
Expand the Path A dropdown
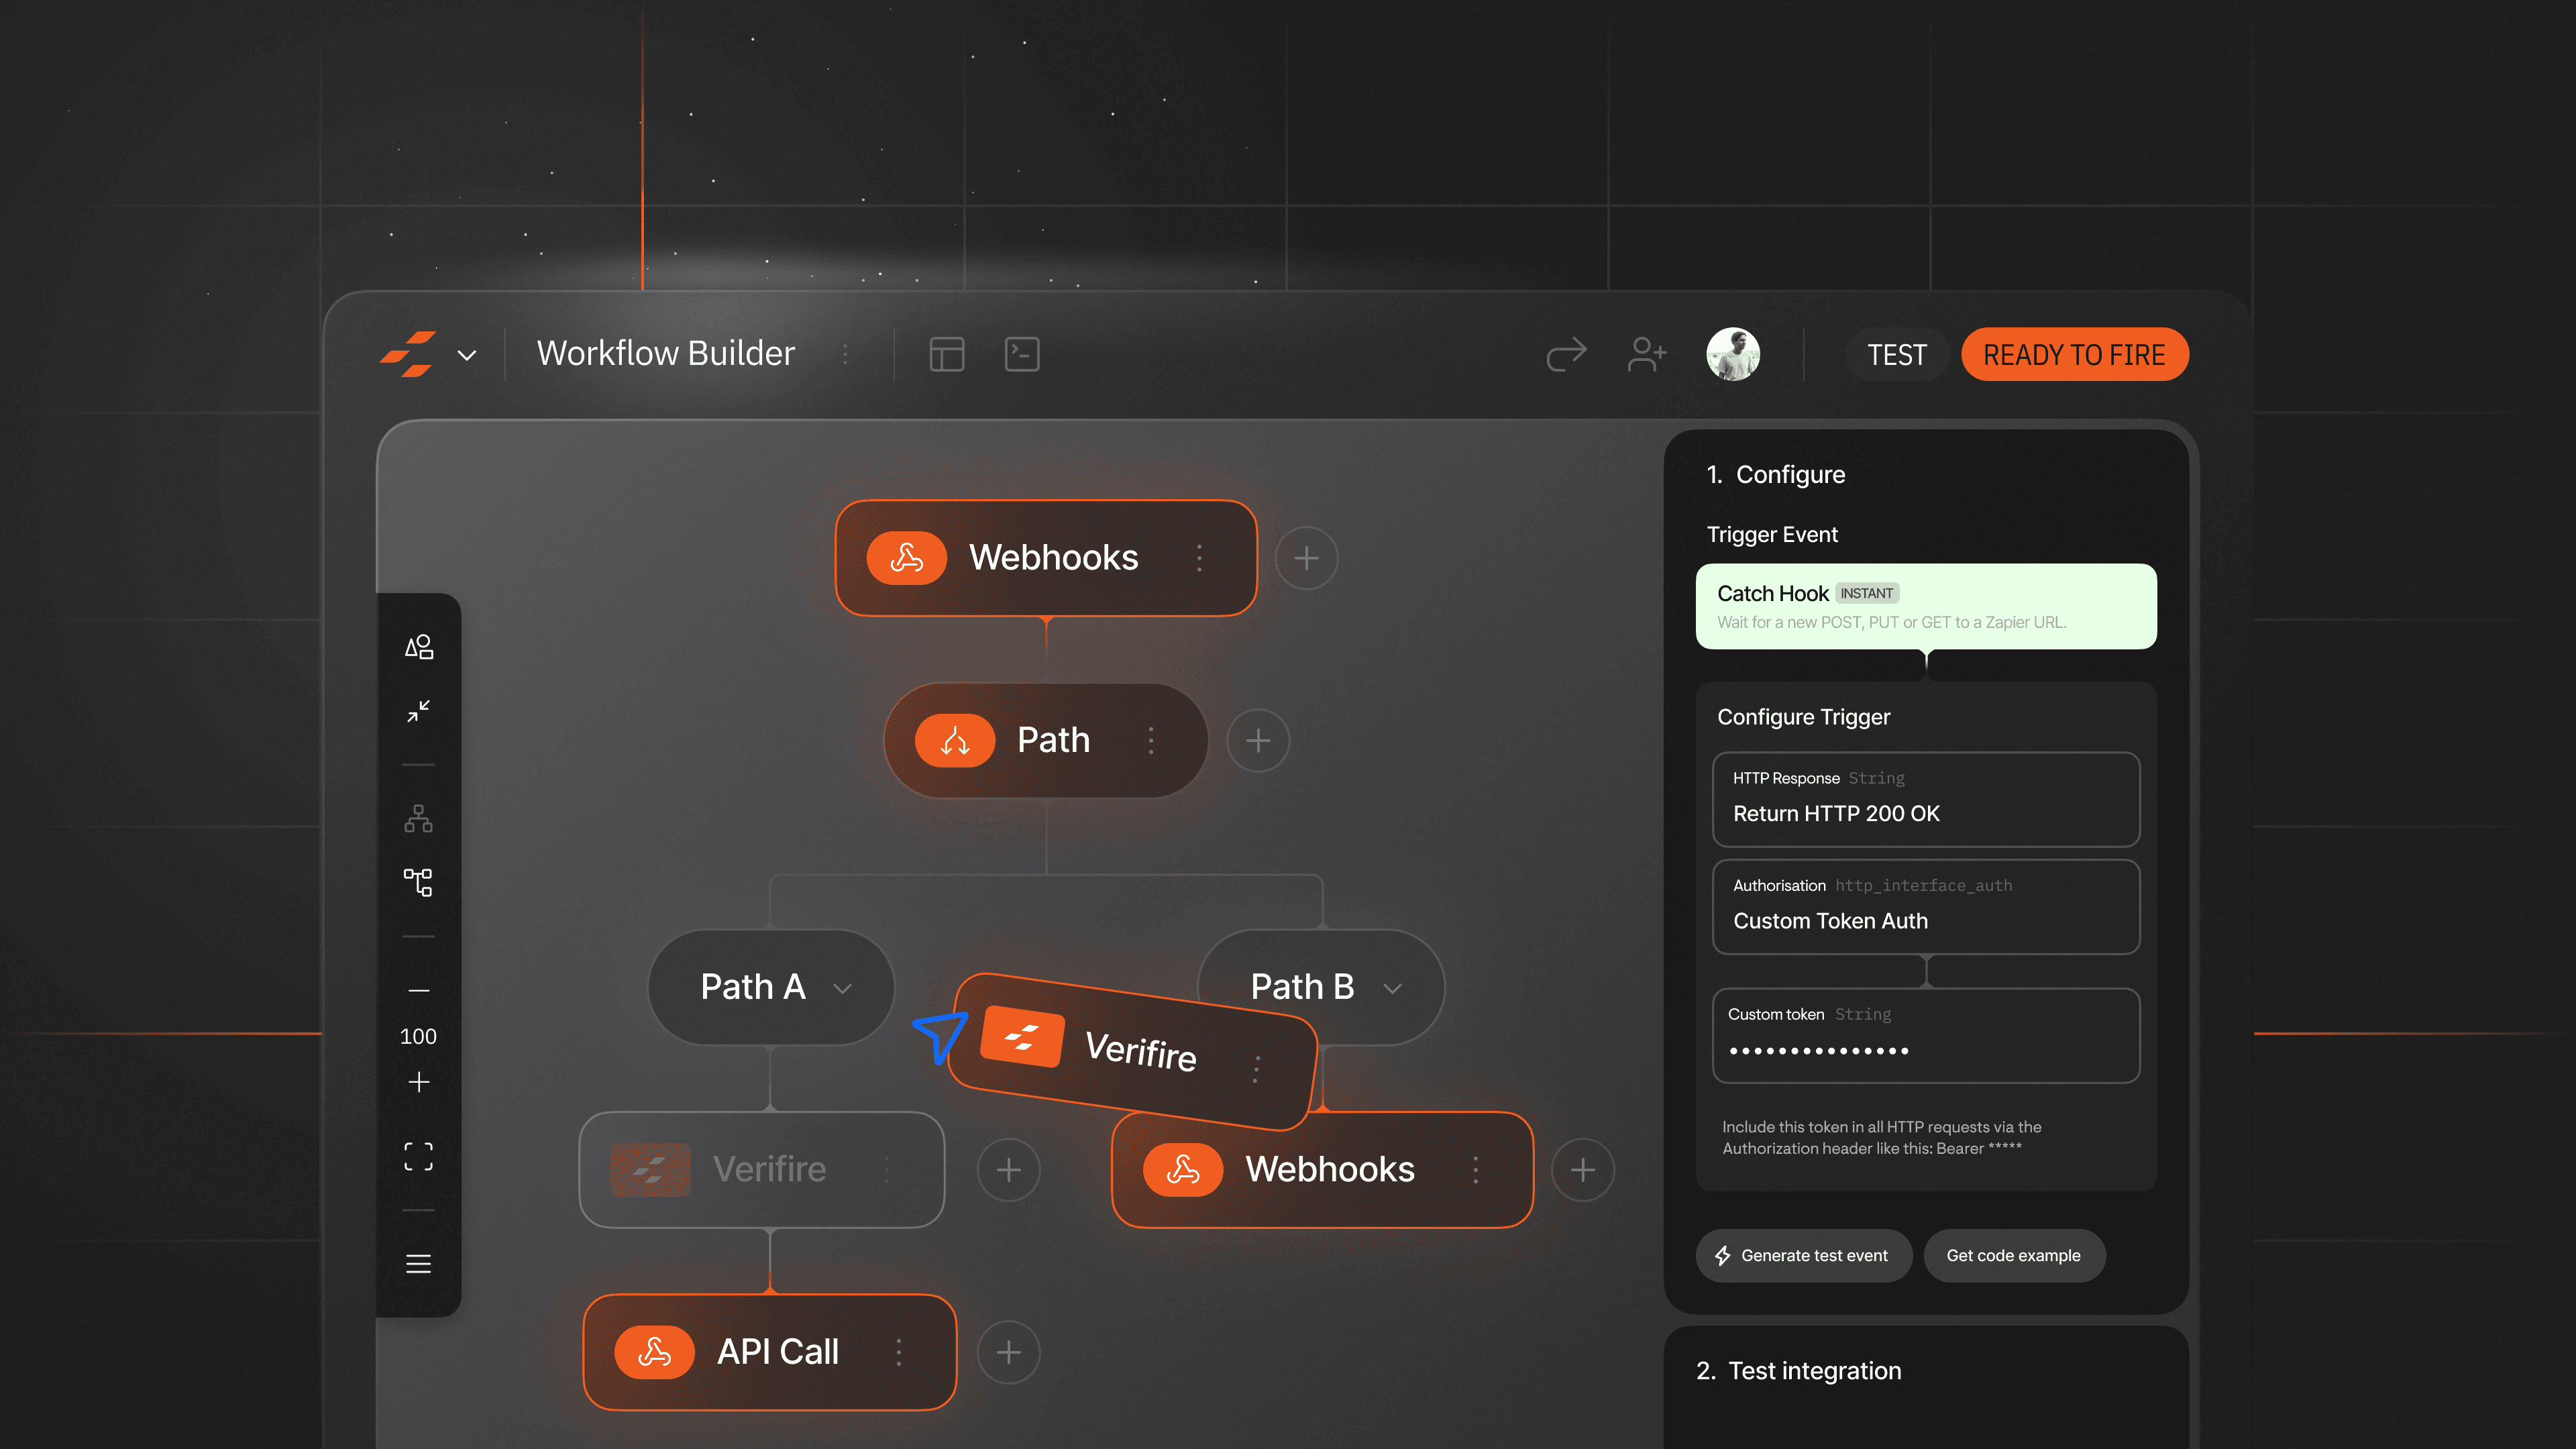[x=842, y=988]
